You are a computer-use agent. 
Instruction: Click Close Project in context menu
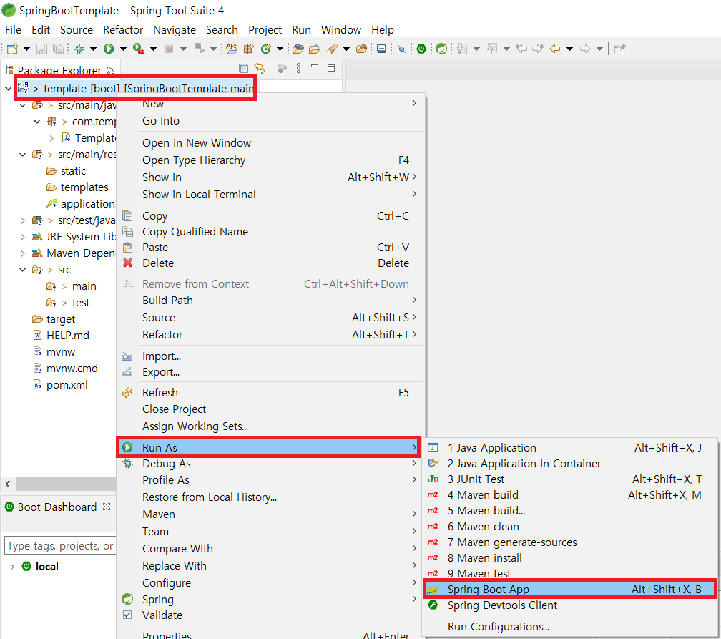tap(270, 409)
